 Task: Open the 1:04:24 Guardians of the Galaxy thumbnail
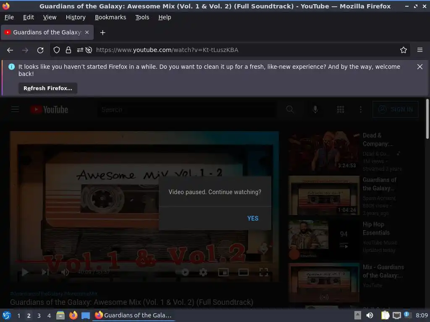[x=324, y=195]
